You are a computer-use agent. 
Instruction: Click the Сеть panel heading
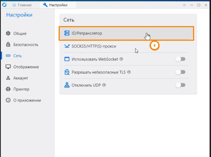[x=69, y=20]
